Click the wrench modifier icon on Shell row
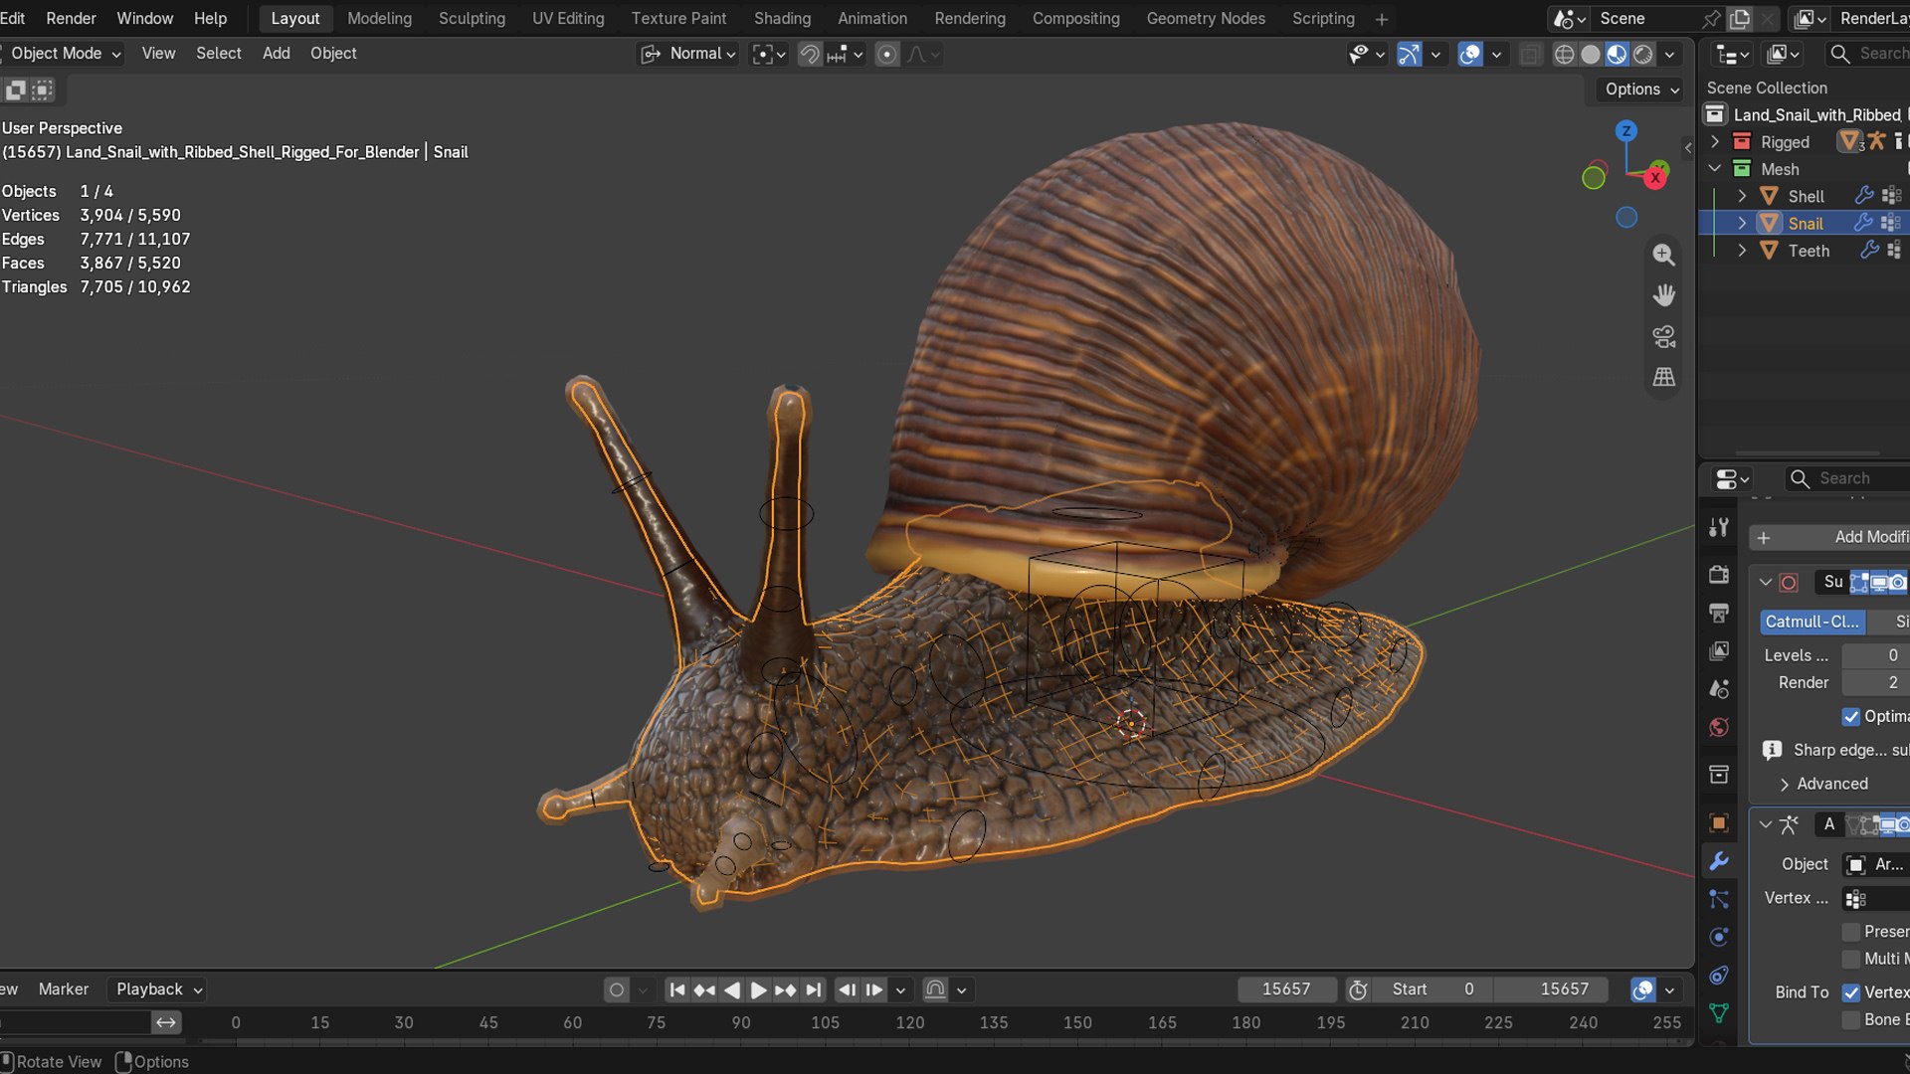This screenshot has width=1910, height=1074. [1864, 196]
